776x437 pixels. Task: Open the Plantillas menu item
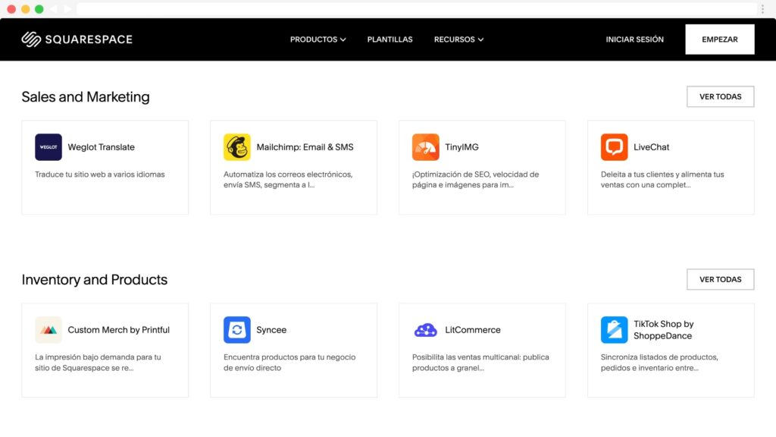(390, 39)
